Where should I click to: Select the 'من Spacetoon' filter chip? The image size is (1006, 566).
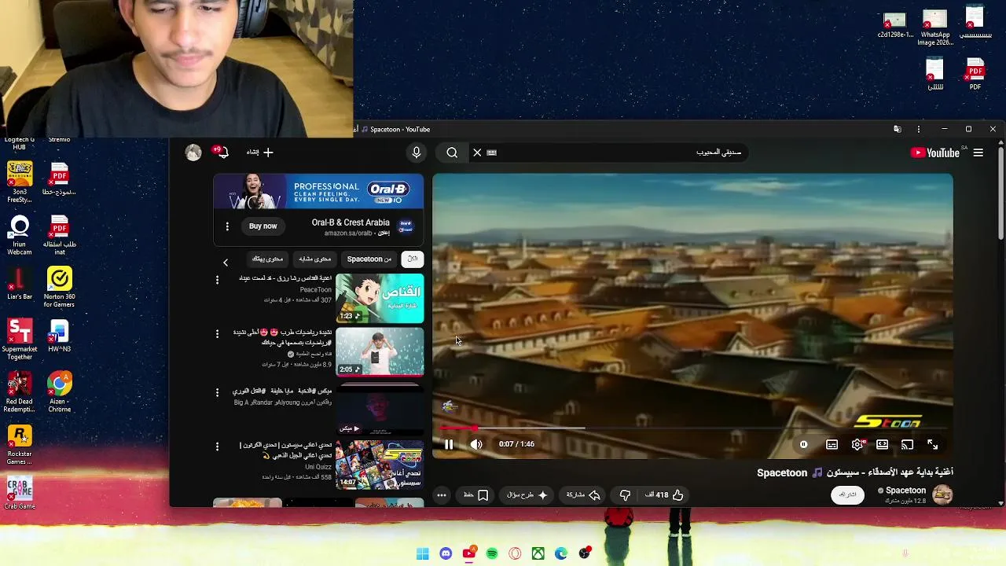(369, 259)
